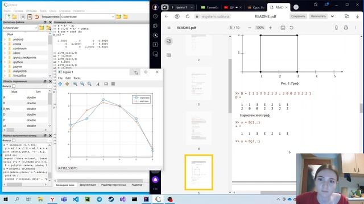The image size is (364, 204).
Task: Expand the .continuum folder in file browser
Action: point(5,49)
